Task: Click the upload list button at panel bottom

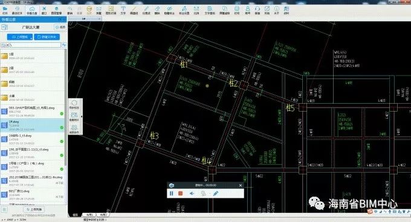Action: [x=34, y=209]
